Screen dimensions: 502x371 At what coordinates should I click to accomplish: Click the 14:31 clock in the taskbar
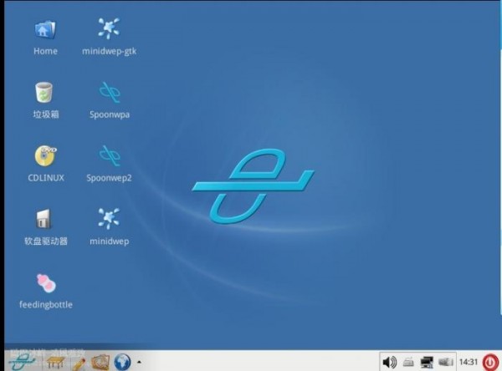(x=469, y=362)
